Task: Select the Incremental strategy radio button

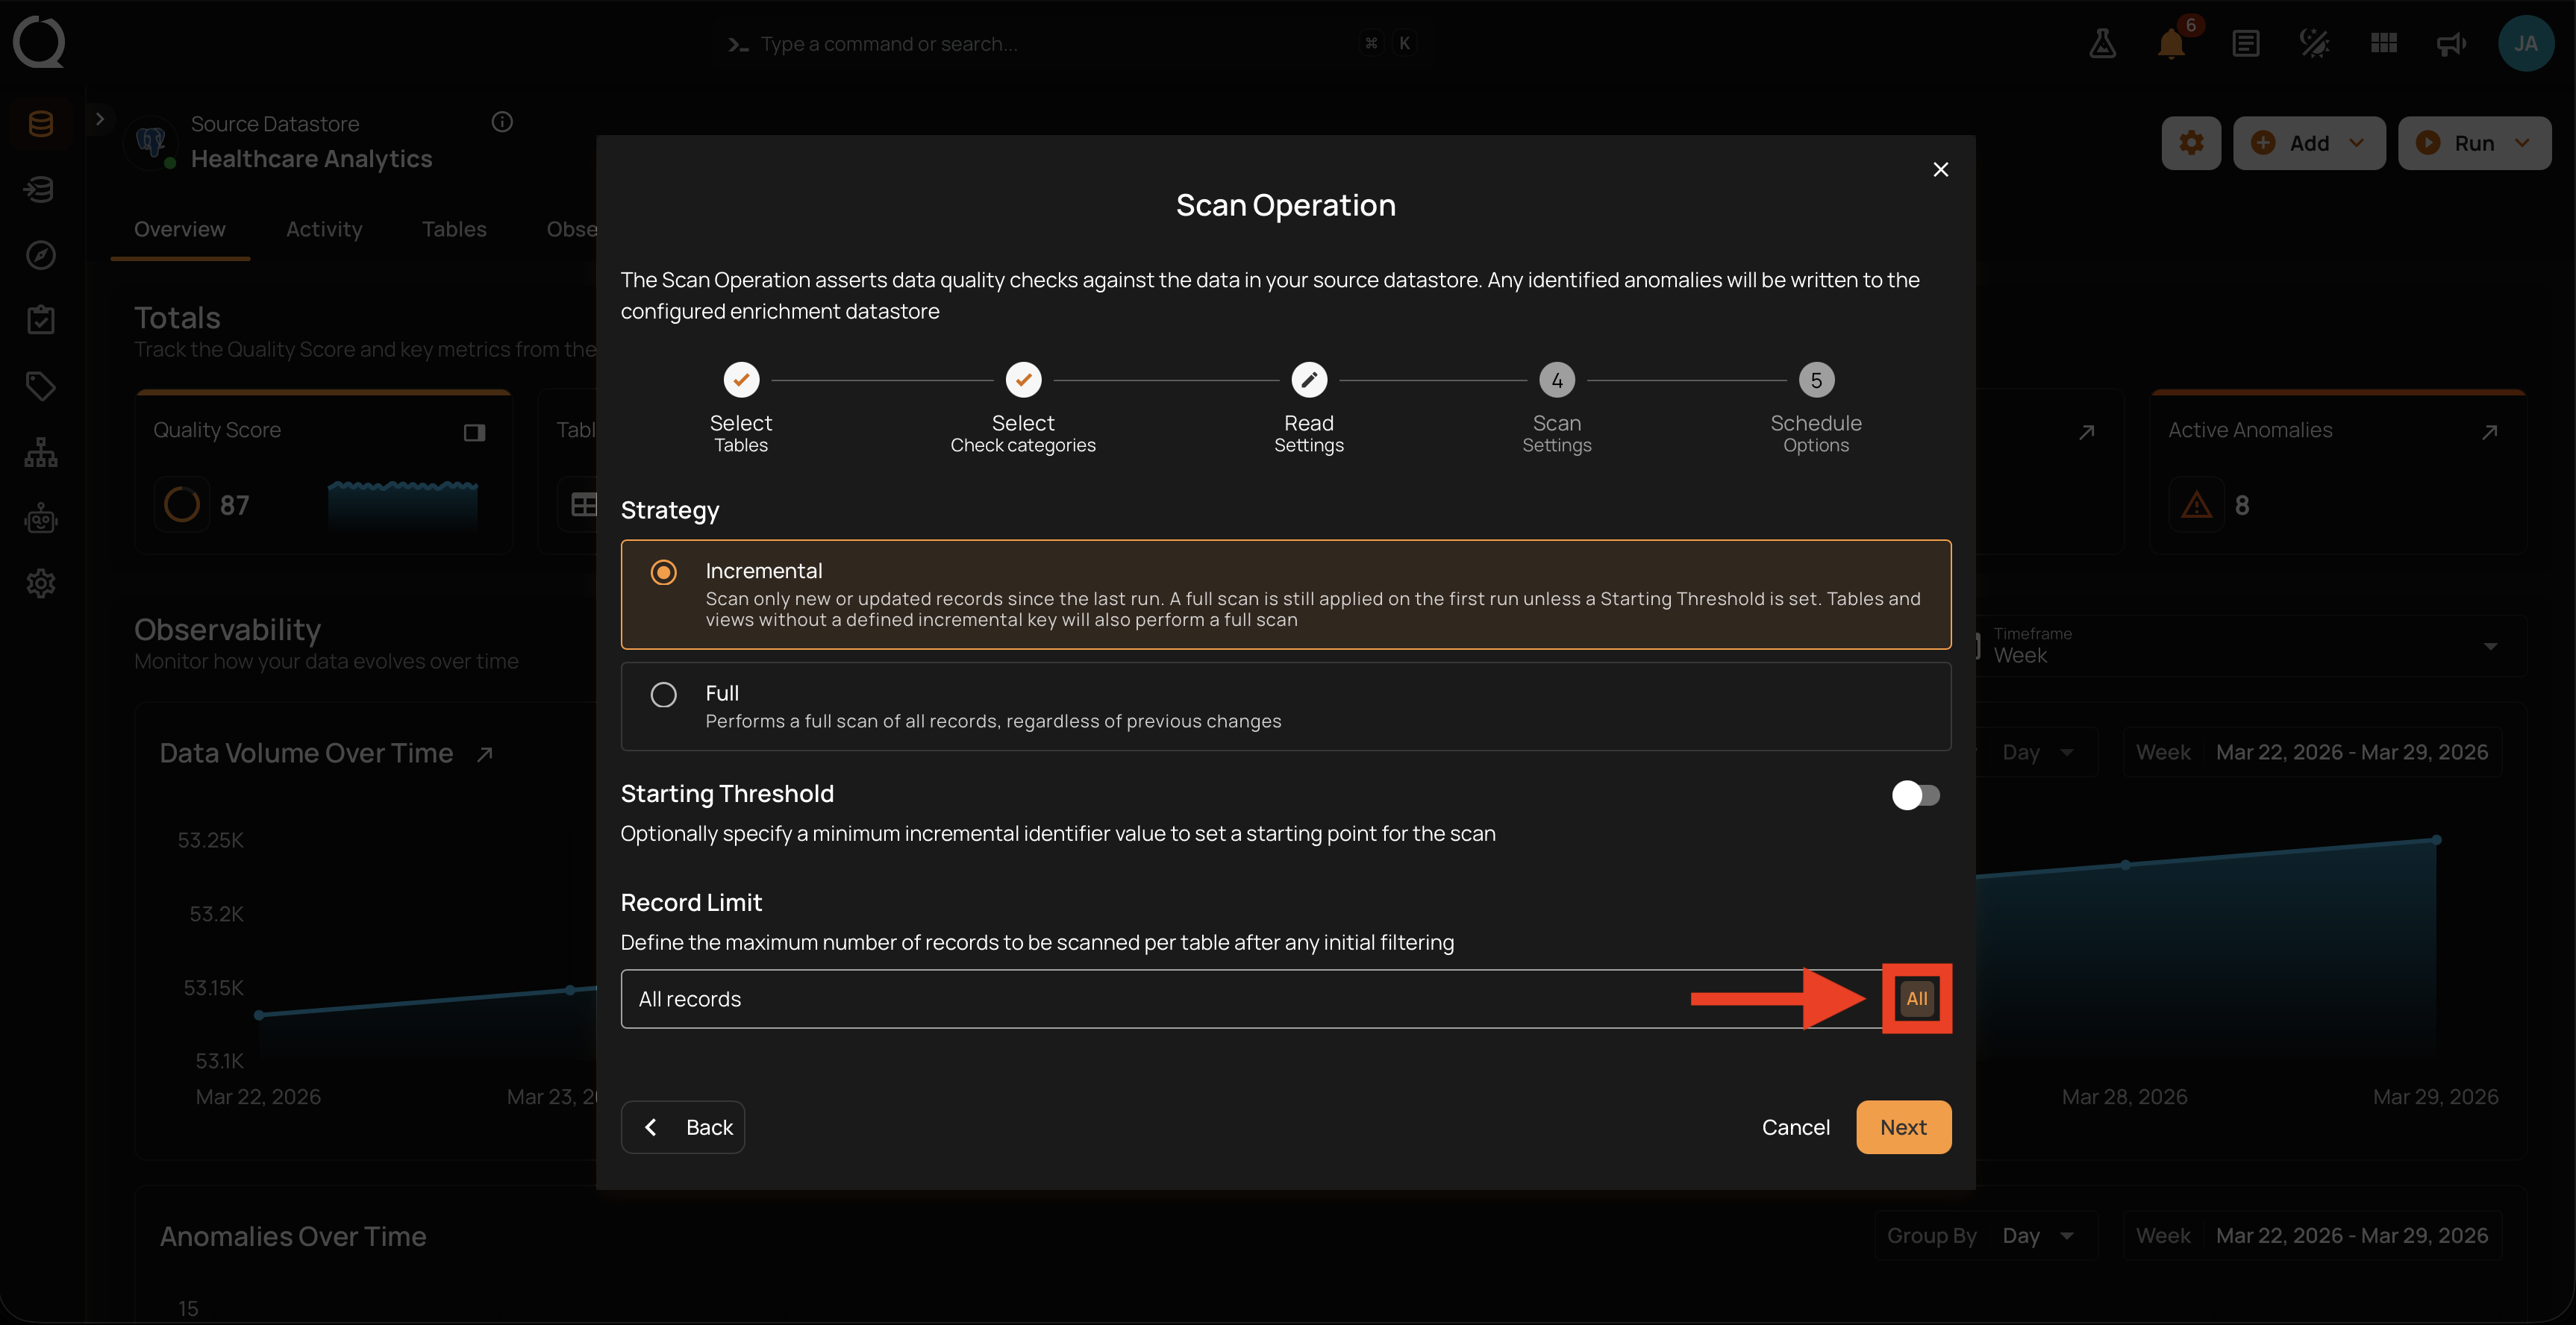Action: (663, 572)
